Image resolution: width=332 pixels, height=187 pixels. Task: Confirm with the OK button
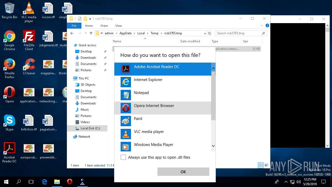click(183, 172)
